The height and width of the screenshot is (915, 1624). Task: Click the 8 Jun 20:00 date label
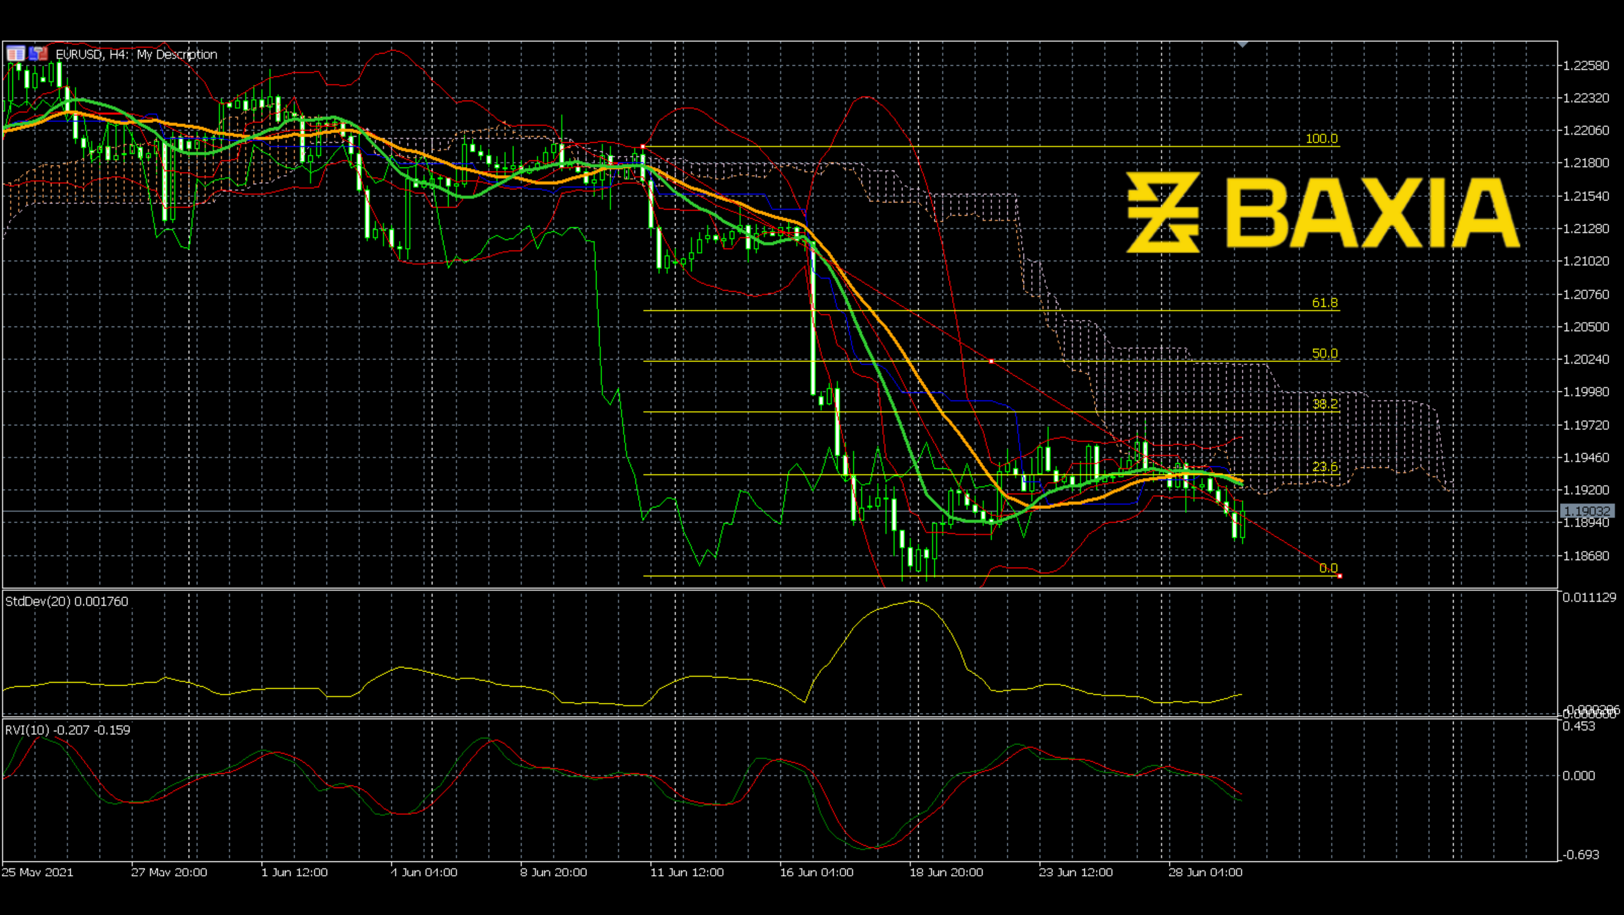(x=554, y=872)
